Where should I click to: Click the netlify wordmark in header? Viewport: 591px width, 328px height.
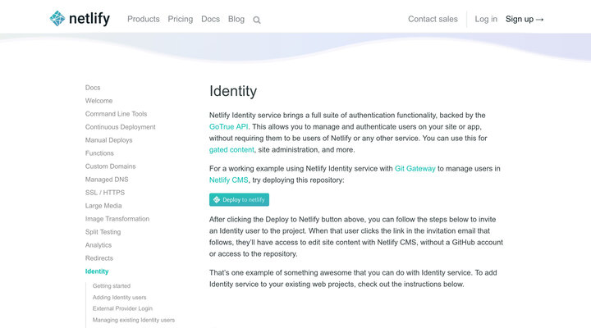tap(89, 19)
